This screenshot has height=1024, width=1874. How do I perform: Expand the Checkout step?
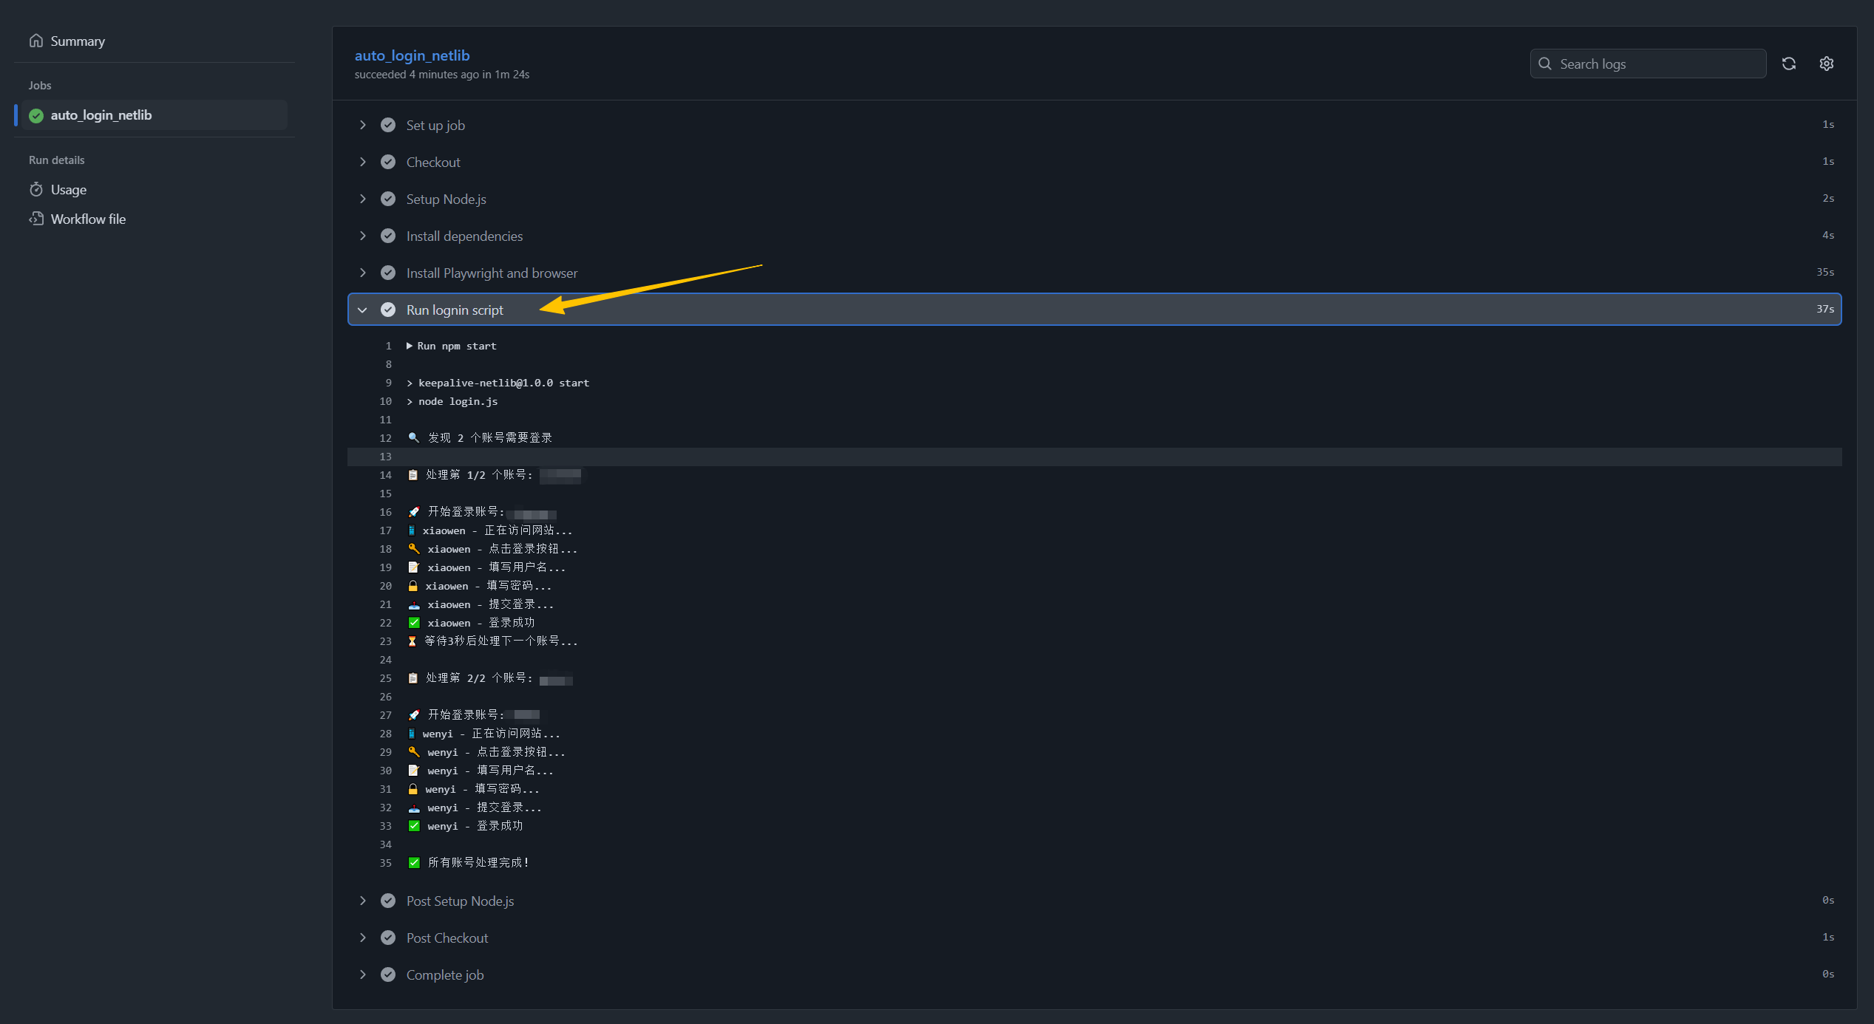362,162
